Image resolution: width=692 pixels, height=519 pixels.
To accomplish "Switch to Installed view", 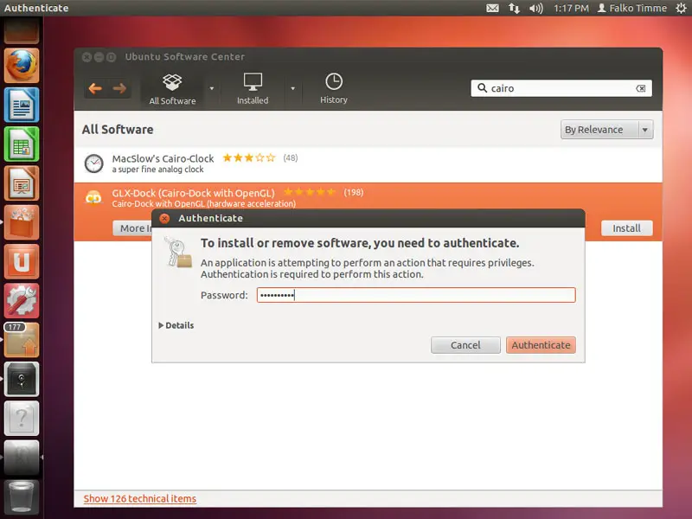I will (253, 89).
